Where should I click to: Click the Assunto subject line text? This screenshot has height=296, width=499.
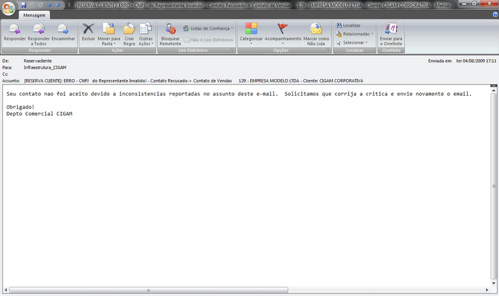[x=194, y=81]
